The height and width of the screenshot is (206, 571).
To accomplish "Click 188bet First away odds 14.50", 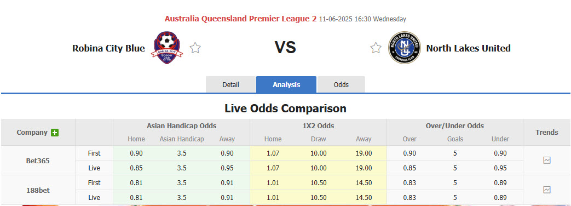I will pos(364,182).
